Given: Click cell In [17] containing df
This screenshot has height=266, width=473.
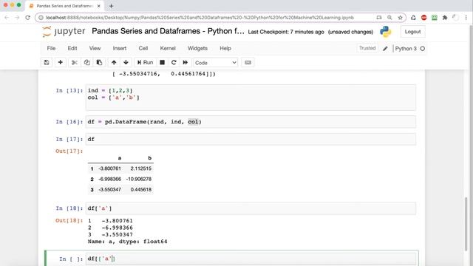Looking at the screenshot, I should 251,139.
